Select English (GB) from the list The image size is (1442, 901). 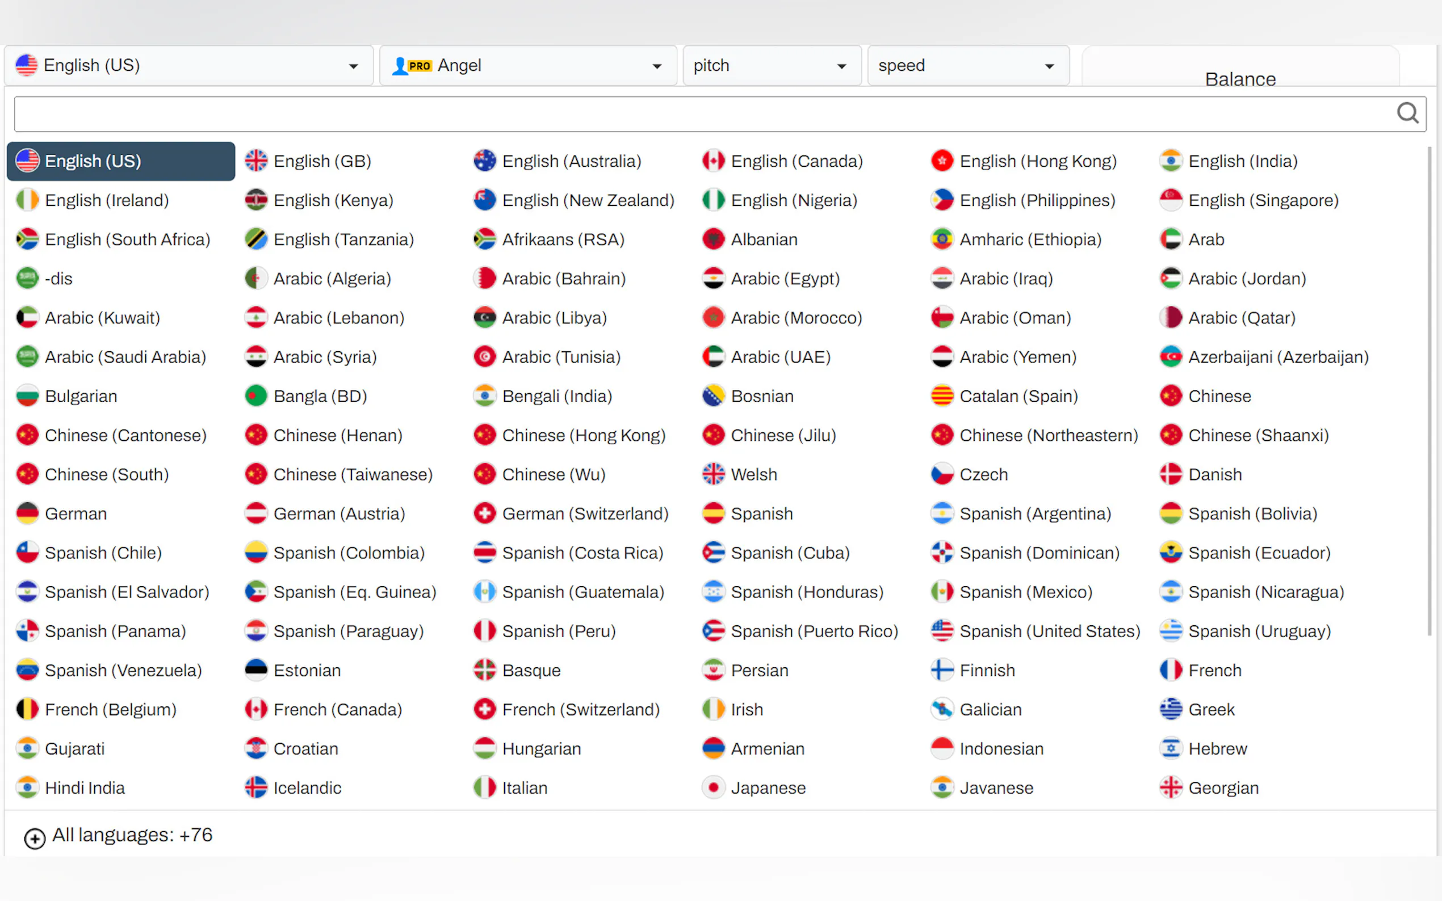tap(322, 161)
